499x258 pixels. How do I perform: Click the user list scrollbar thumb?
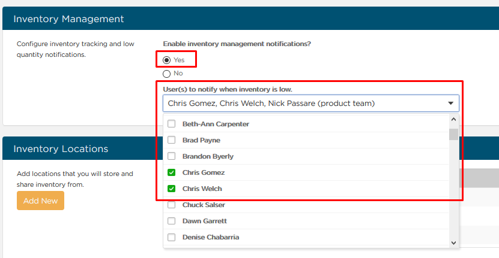tap(453, 134)
